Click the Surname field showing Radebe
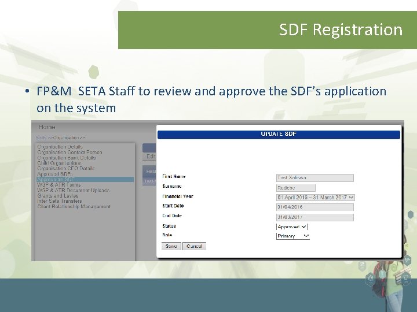 pos(296,188)
